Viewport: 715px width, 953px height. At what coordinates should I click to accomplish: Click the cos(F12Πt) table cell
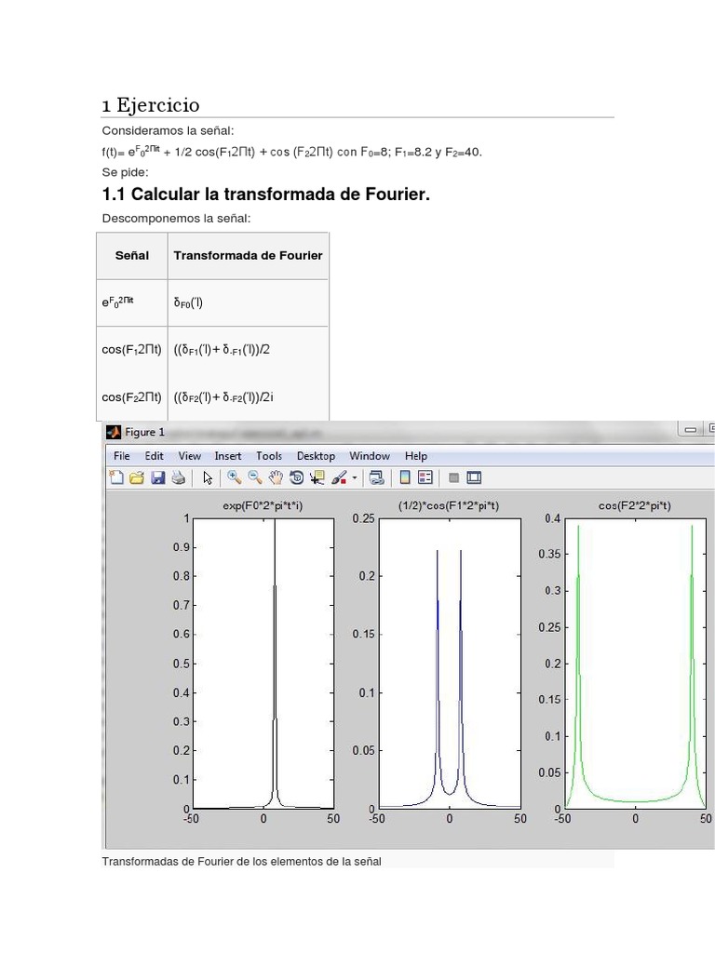coord(132,350)
